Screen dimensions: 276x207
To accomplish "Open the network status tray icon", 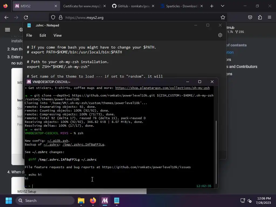I will click(x=243, y=201).
